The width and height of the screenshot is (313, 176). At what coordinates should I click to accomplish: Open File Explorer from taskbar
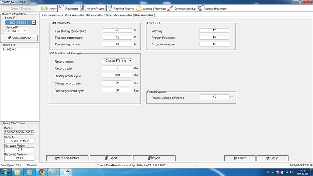coord(17,172)
